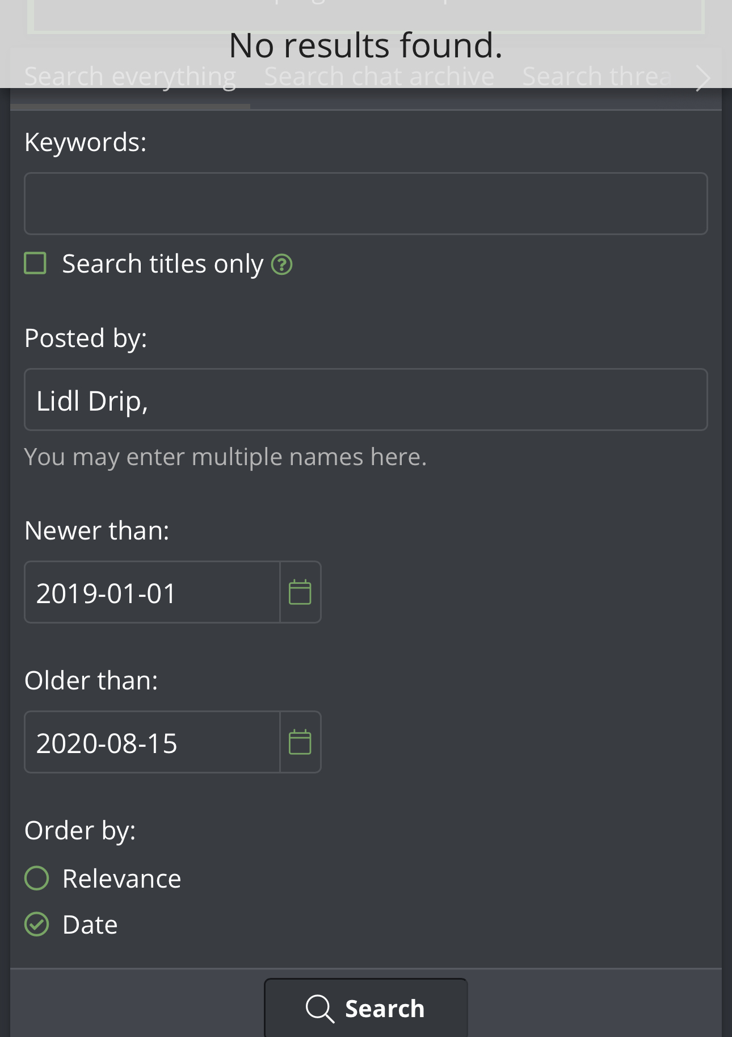Edit the Older than date 2020-08-15

152,742
